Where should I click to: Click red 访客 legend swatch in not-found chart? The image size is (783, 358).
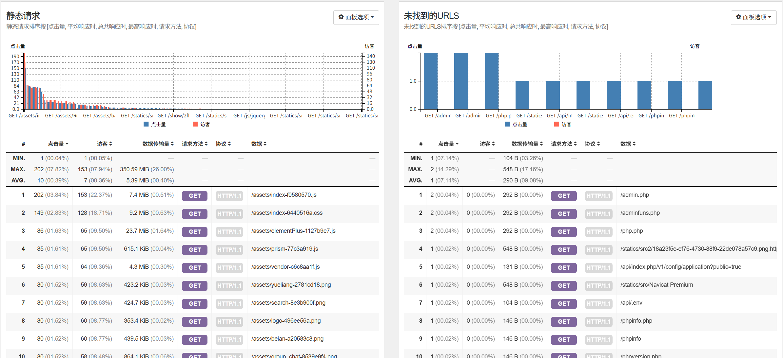[x=556, y=124]
